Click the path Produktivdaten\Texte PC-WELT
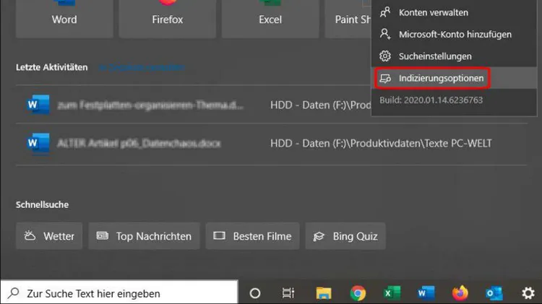 [x=381, y=144]
